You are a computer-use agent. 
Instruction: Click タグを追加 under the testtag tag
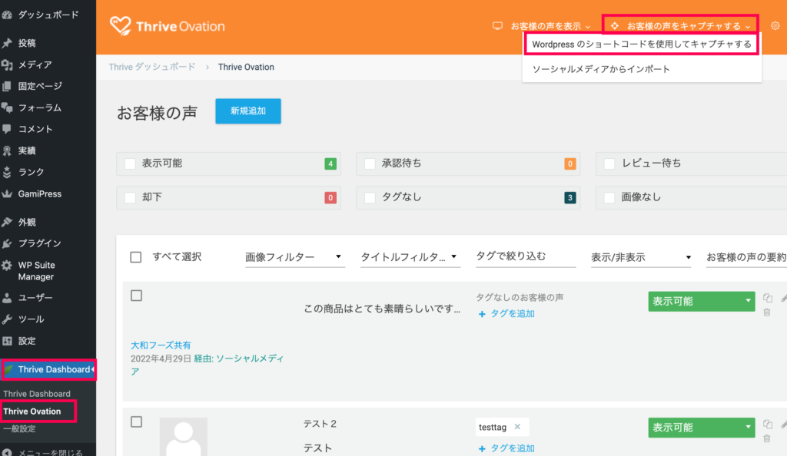[x=507, y=448]
